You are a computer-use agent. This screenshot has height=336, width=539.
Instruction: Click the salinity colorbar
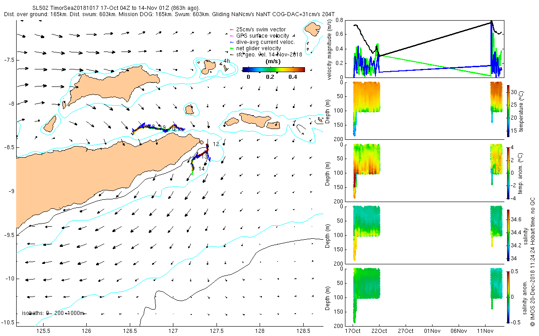pyautogui.click(x=508, y=235)
